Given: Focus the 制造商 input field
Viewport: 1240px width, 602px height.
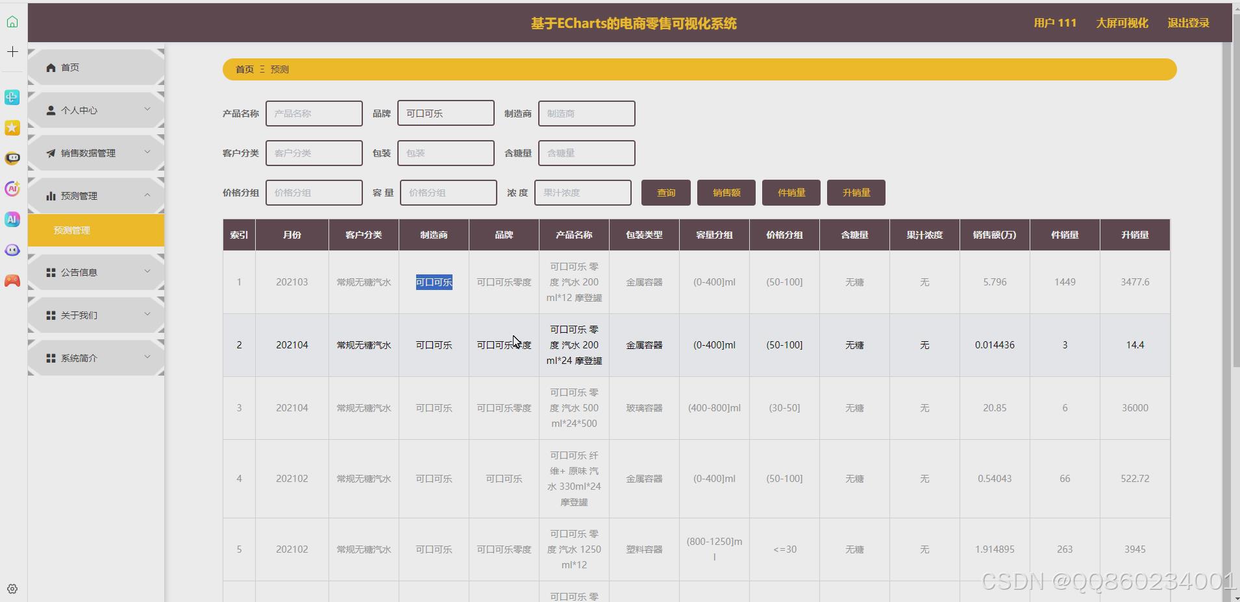Looking at the screenshot, I should [x=587, y=114].
